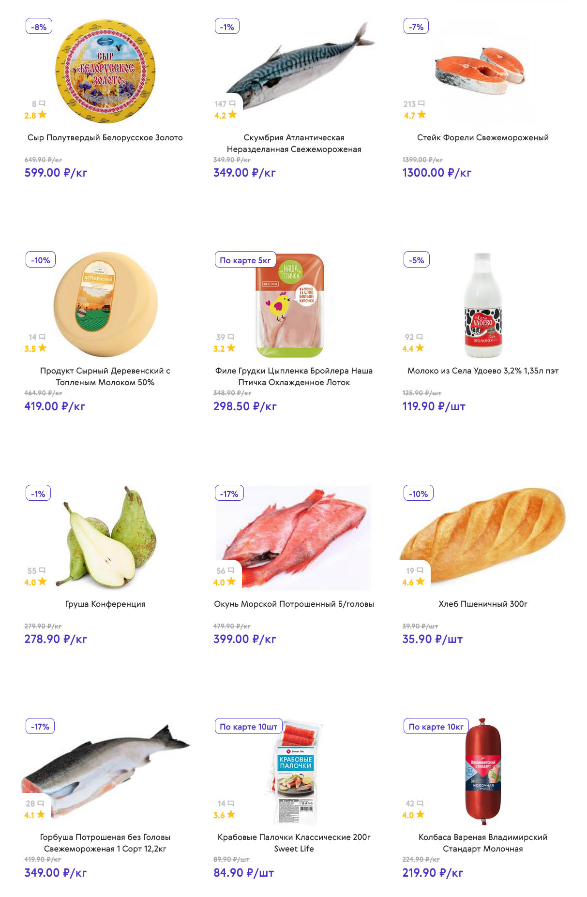Image resolution: width=587 pixels, height=897 pixels.
Task: Click the reviews comment icon on Колбаса Вареная
Action: (x=420, y=804)
